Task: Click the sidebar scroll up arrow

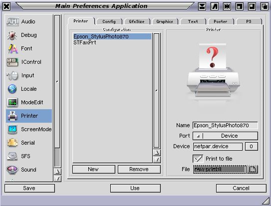Action: point(57,171)
